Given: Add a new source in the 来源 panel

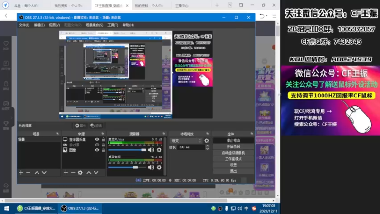Looking at the screenshot, I should pyautogui.click(x=66, y=173).
